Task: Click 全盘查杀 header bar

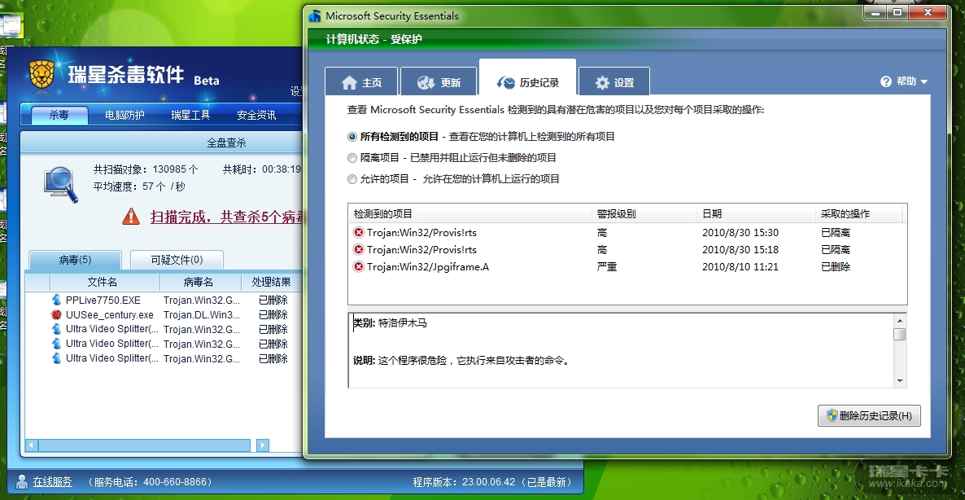Action: 163,143
